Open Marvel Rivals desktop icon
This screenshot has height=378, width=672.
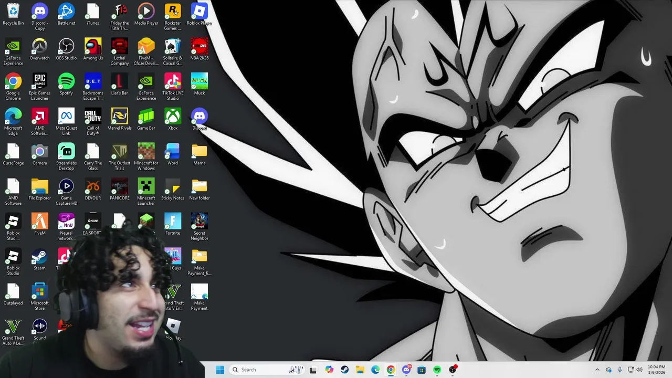click(x=120, y=119)
